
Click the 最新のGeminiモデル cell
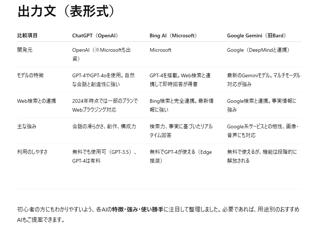[x=263, y=80]
